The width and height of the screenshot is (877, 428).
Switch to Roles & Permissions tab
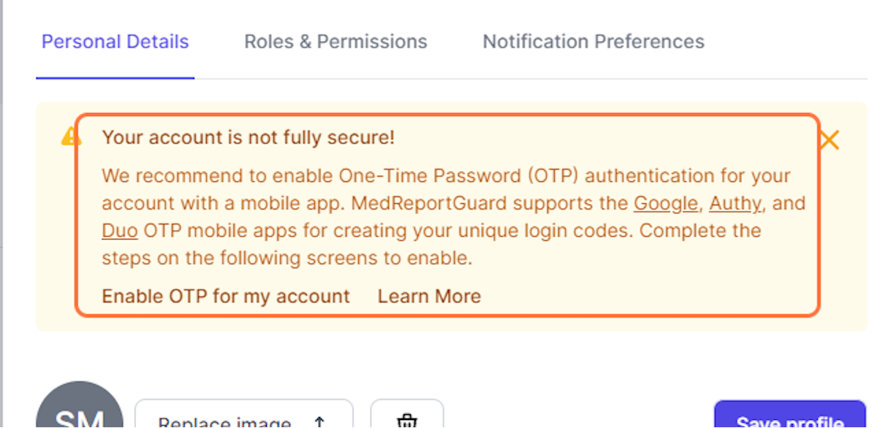click(x=335, y=42)
